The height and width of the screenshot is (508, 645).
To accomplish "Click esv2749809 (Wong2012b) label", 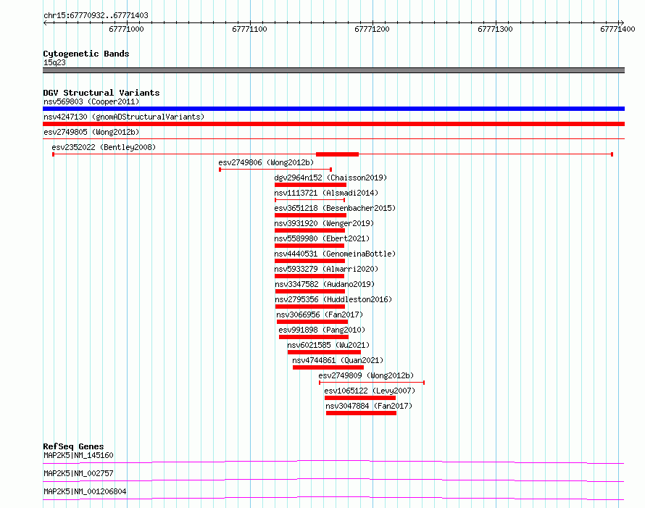I will click(366, 375).
